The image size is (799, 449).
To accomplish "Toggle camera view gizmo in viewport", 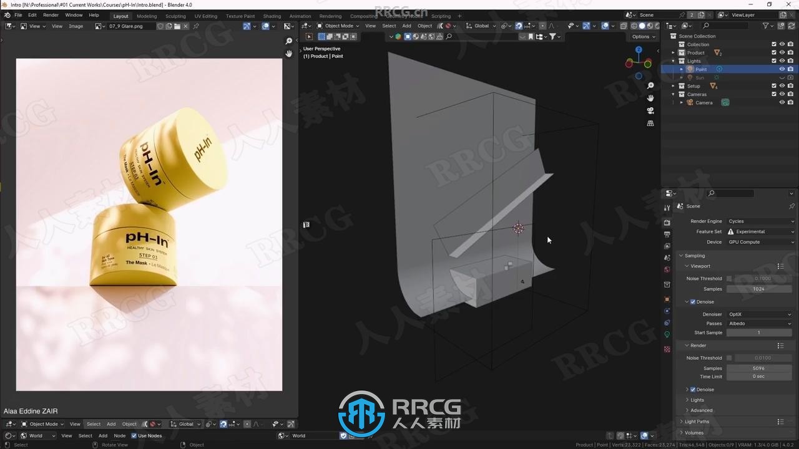I will click(650, 110).
